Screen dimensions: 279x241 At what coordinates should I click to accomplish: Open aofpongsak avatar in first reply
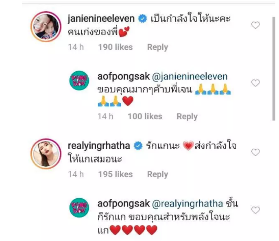[x=79, y=80]
